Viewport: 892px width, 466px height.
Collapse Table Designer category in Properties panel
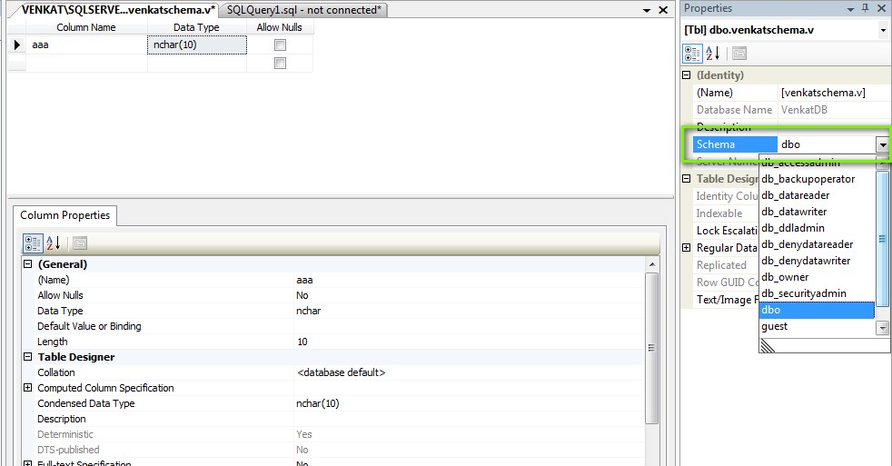tap(687, 179)
